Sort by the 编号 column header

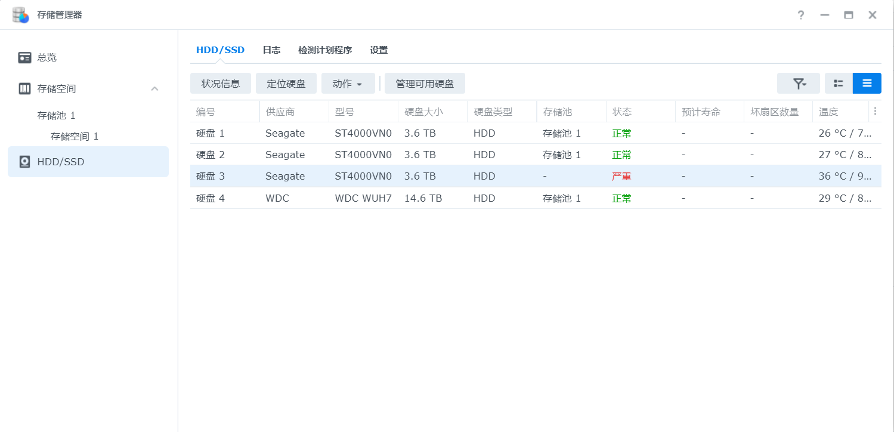tap(225, 112)
